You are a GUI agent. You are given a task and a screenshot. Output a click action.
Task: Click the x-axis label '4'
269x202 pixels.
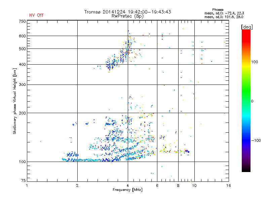[x=128, y=186]
